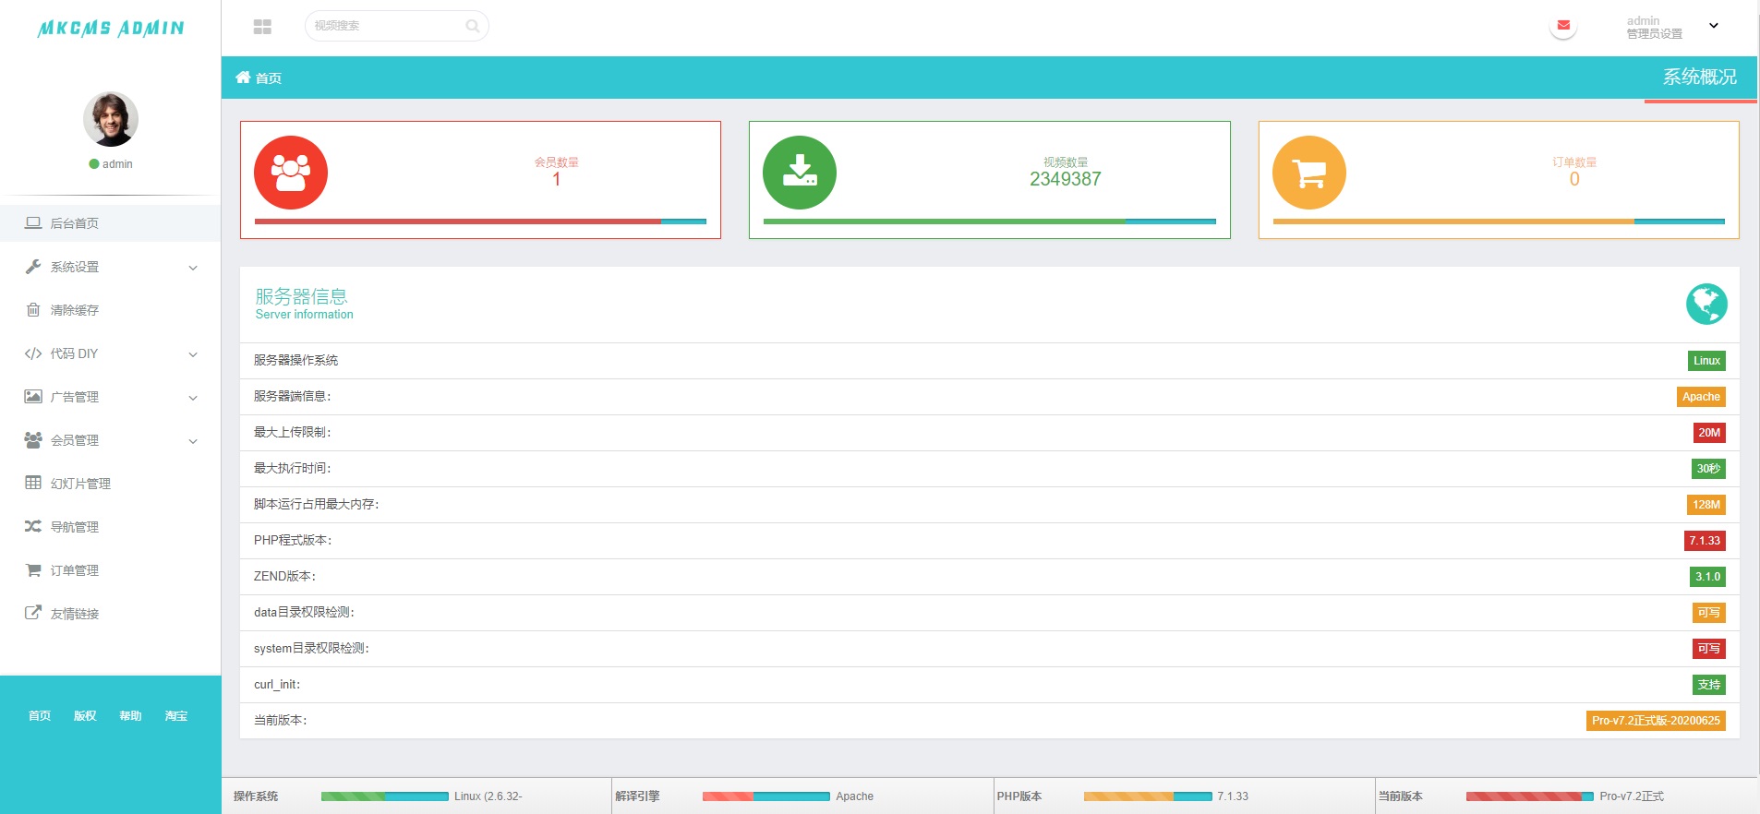Click the MKCMS ADMIN logo
The height and width of the screenshot is (814, 1760).
pos(111,29)
